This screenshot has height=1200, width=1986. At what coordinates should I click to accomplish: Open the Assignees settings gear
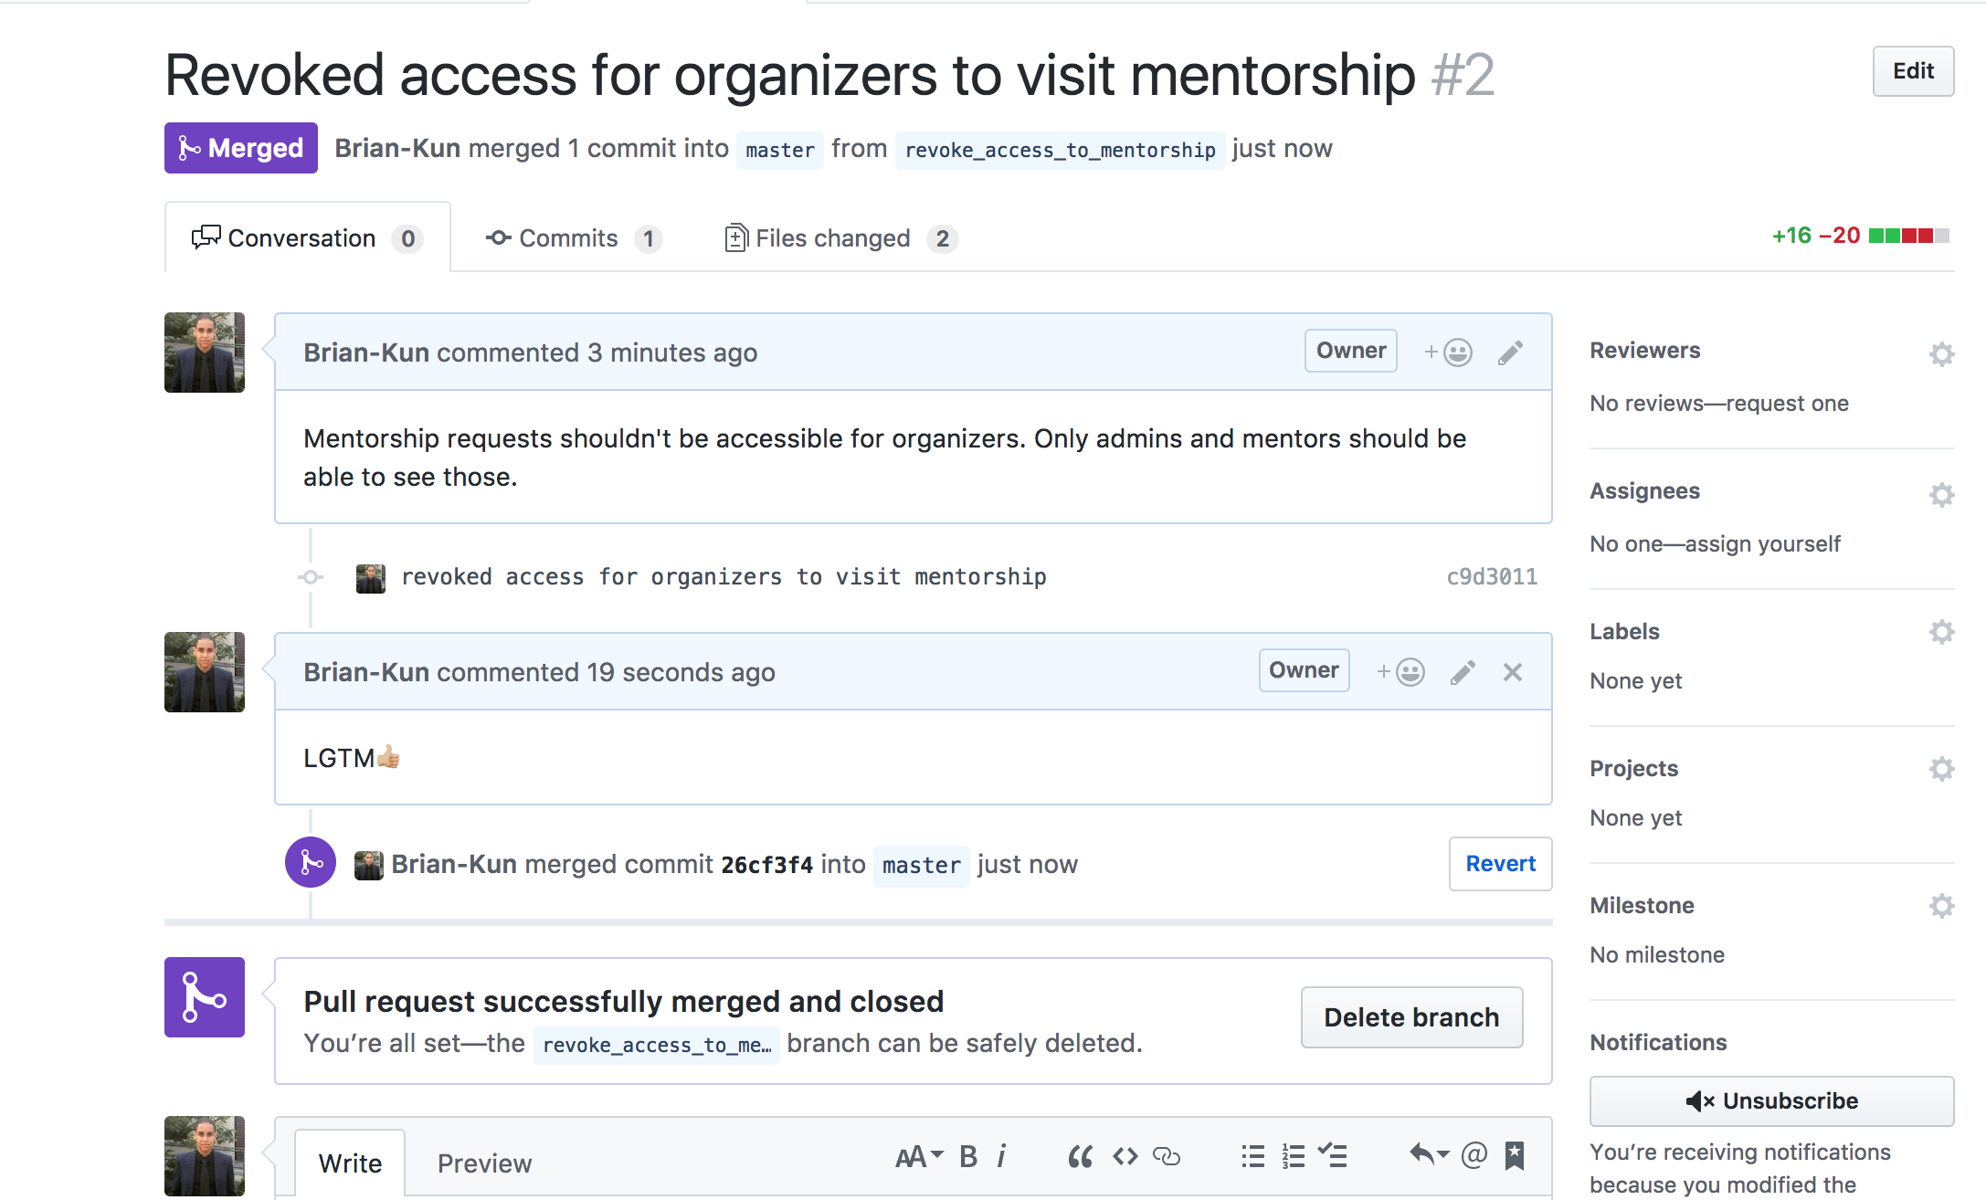(1941, 495)
